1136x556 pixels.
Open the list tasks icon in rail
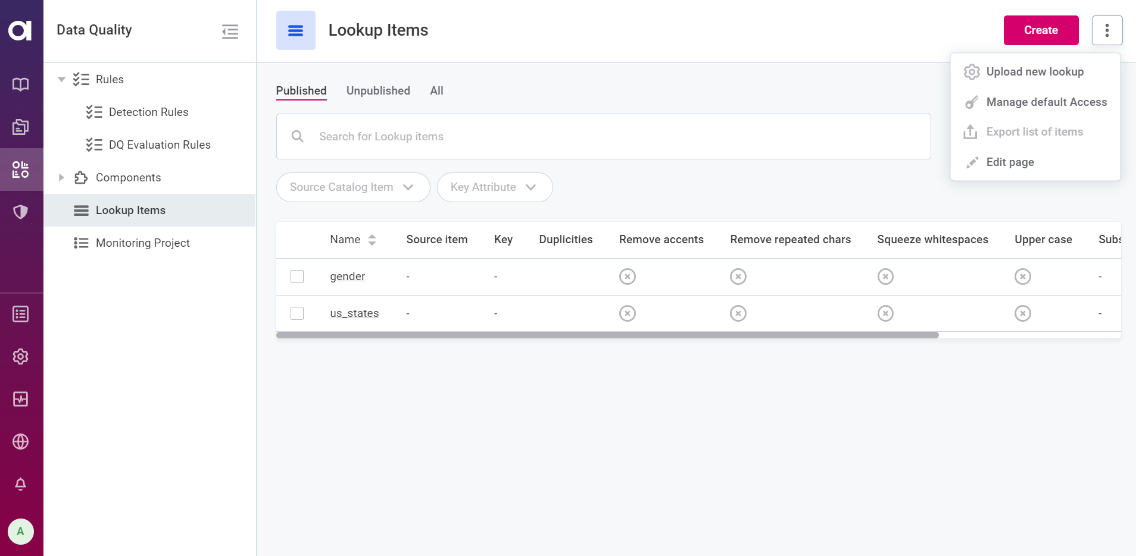click(x=21, y=314)
